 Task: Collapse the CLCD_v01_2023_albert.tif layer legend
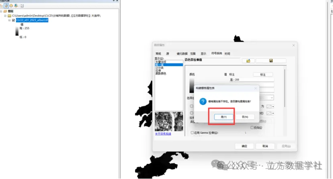pyautogui.click(x=9, y=20)
